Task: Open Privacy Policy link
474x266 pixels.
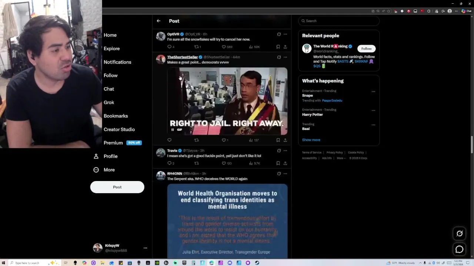Action: click(334, 153)
